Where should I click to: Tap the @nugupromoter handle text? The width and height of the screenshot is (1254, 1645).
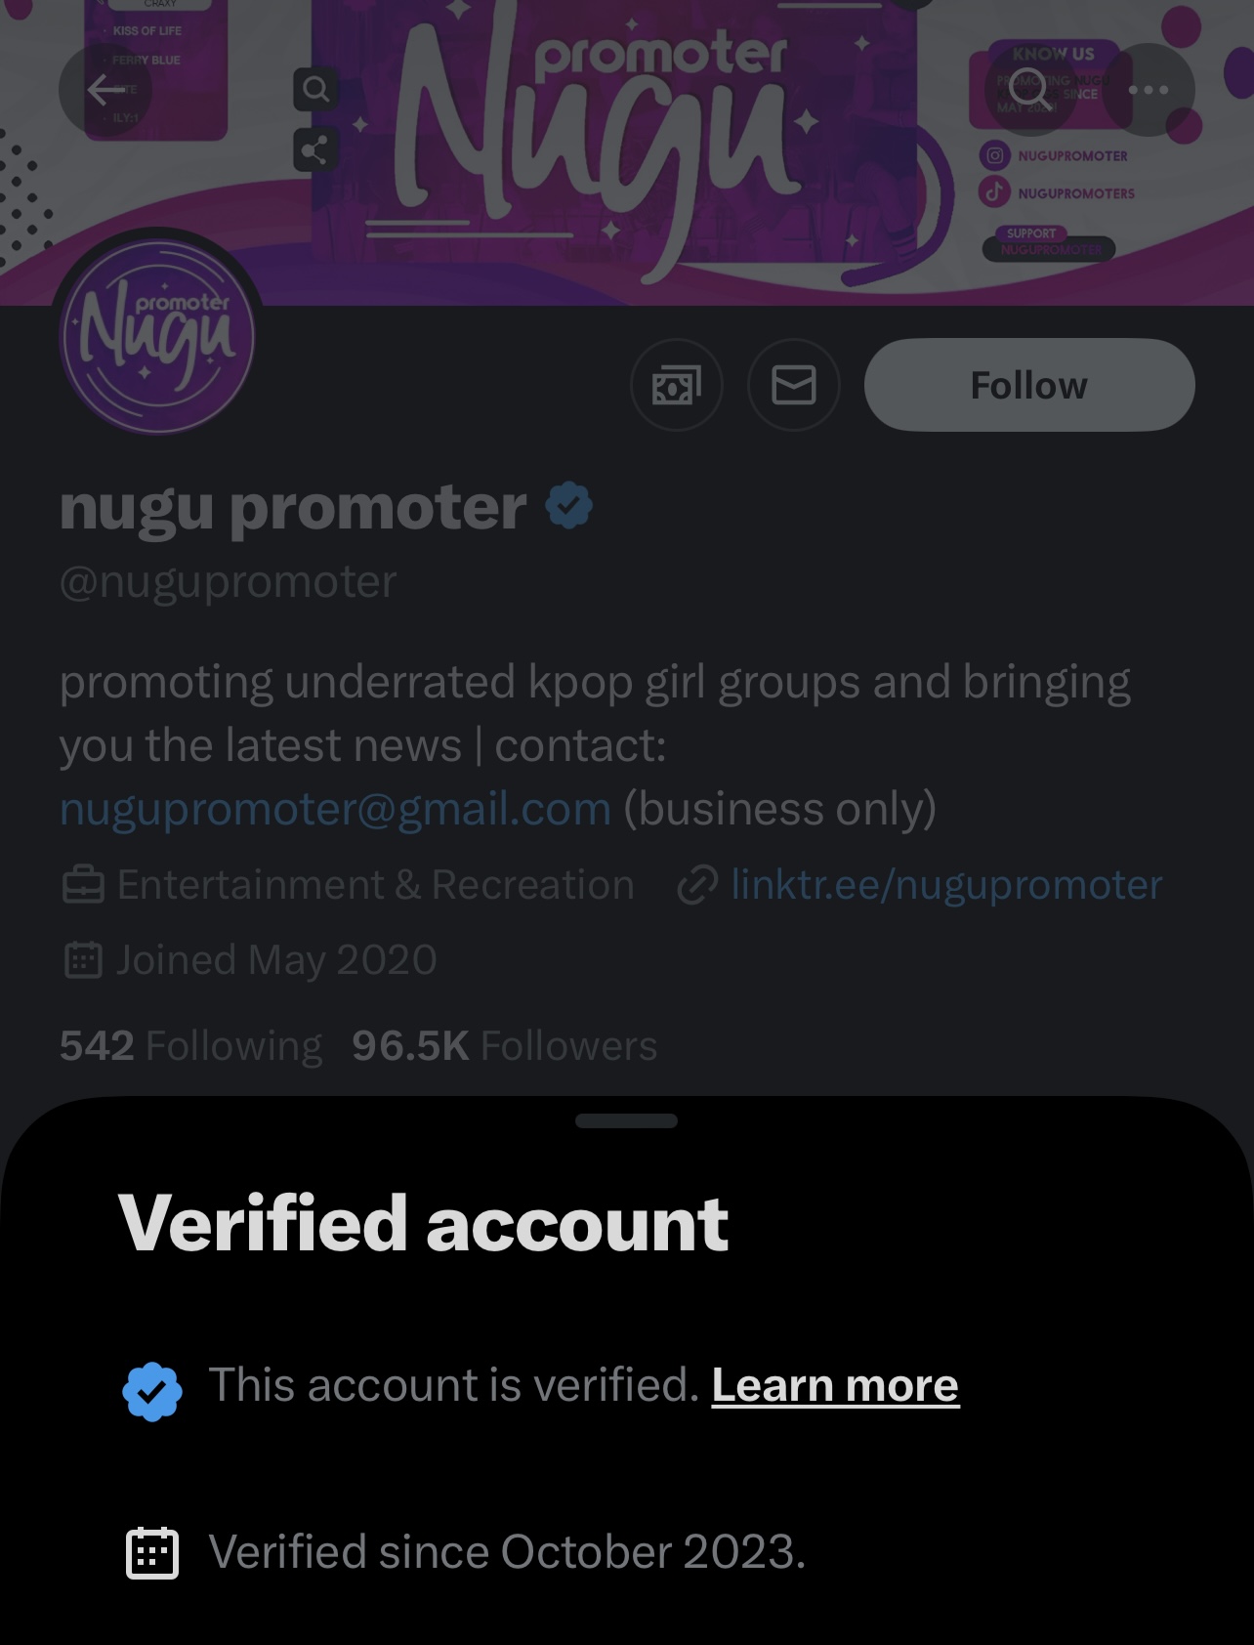[229, 582]
